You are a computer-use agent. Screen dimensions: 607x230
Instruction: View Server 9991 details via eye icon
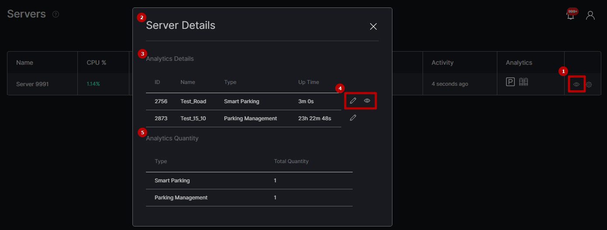point(576,84)
